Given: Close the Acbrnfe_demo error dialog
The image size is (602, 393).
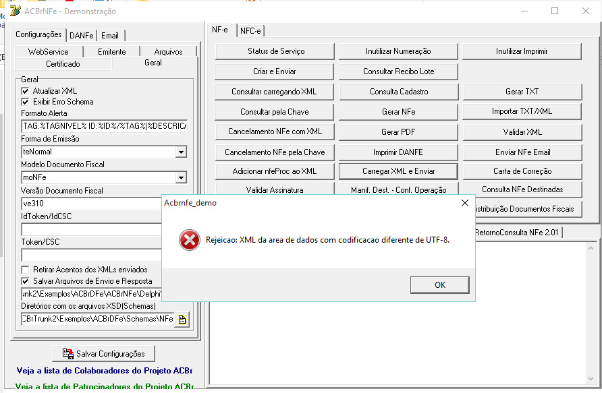Looking at the screenshot, I should coord(464,203).
